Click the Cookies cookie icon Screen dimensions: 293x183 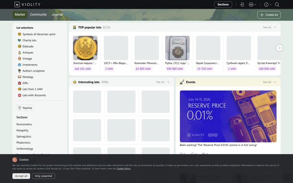pos(15,159)
